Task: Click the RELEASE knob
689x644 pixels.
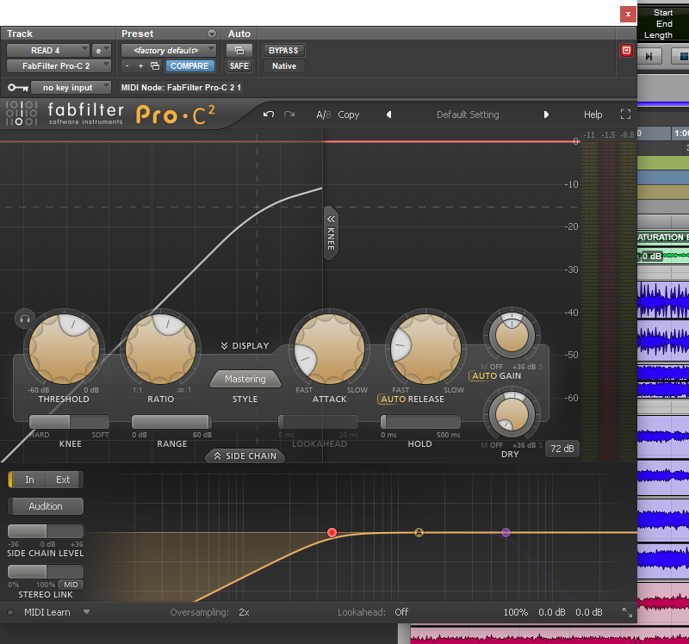Action: click(425, 350)
